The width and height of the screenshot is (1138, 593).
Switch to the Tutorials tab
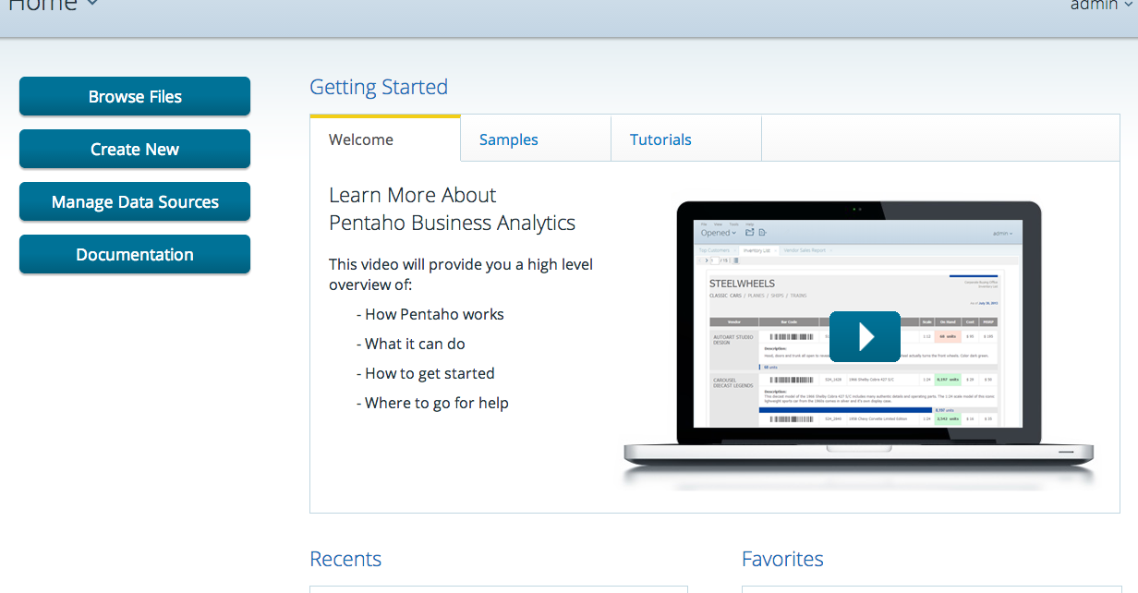coord(686,139)
